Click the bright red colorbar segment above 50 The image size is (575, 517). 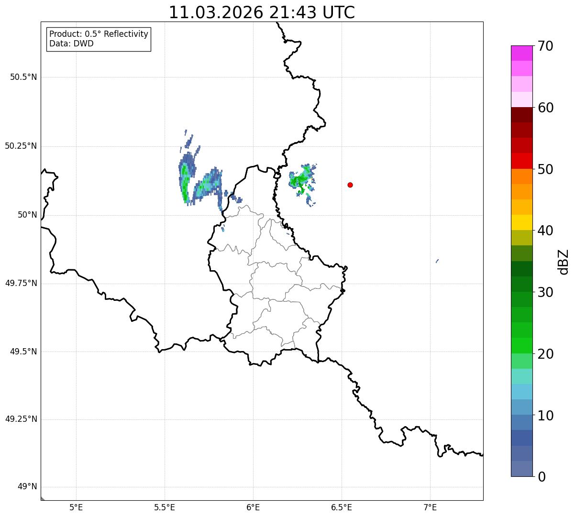pyautogui.click(x=521, y=161)
